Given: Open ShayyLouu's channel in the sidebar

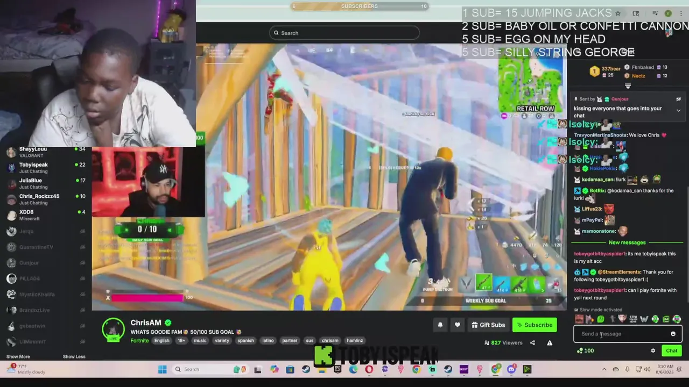Looking at the screenshot, I should [x=46, y=152].
